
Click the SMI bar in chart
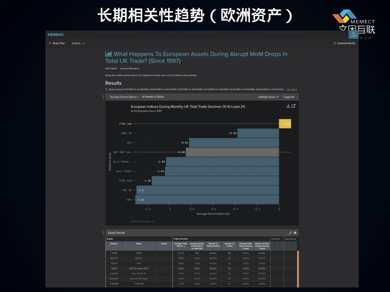[207, 200]
